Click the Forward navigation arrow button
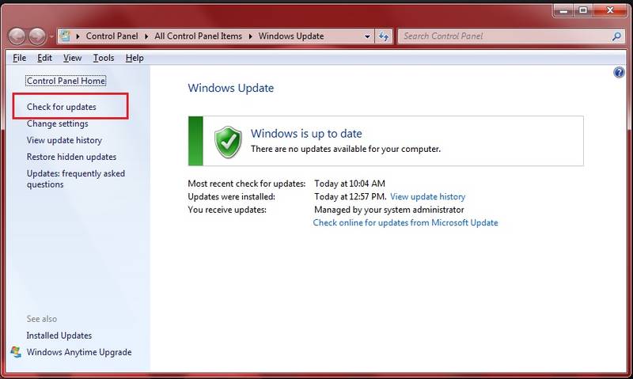 click(x=37, y=36)
